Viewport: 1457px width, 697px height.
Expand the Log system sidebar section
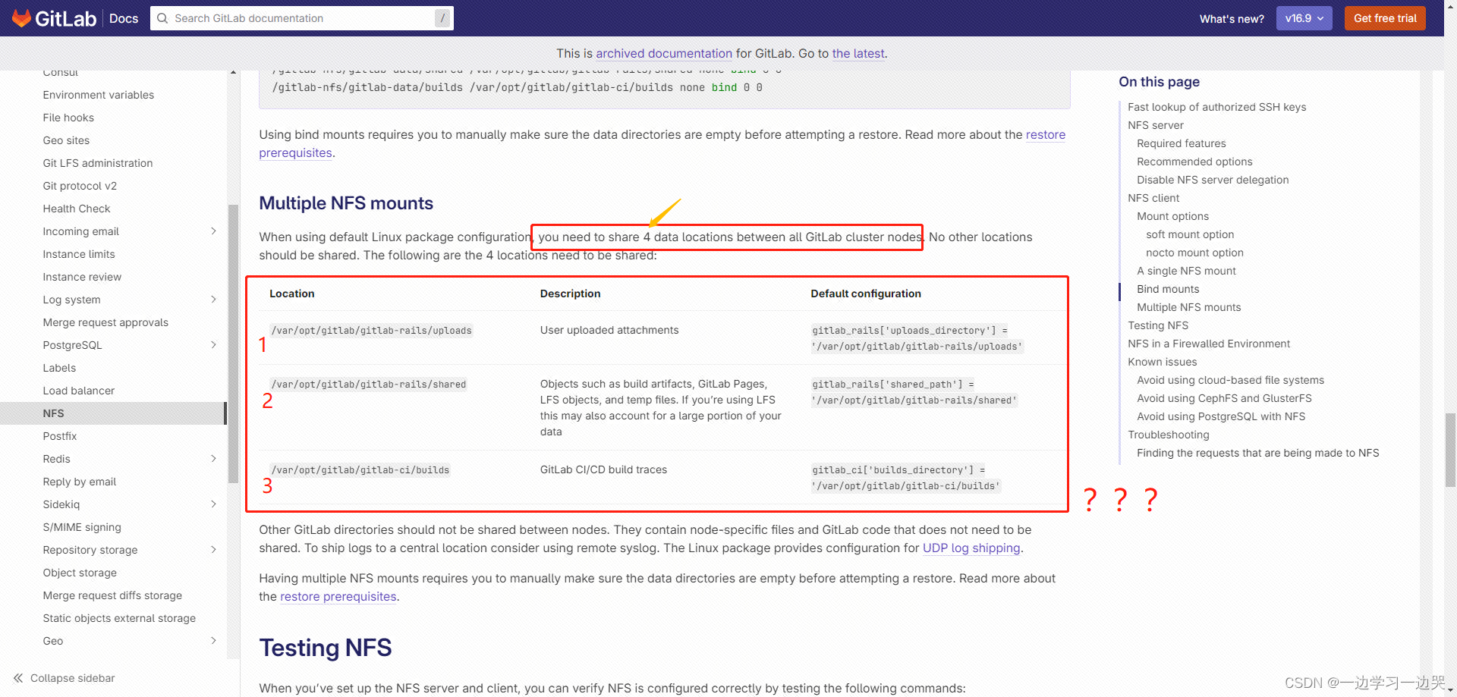213,300
